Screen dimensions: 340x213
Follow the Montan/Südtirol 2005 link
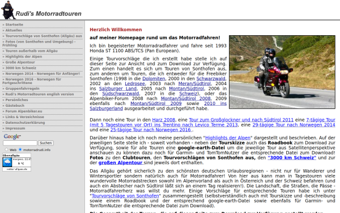186,89
